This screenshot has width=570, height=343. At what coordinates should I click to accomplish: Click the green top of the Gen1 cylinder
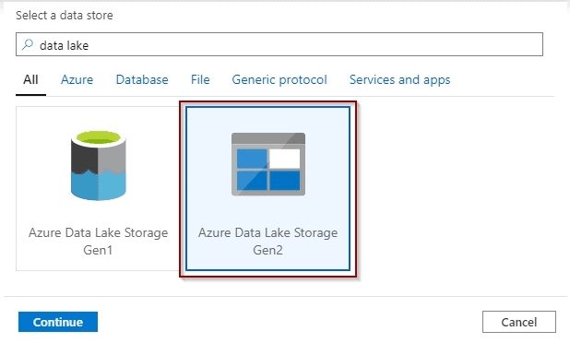[99, 137]
